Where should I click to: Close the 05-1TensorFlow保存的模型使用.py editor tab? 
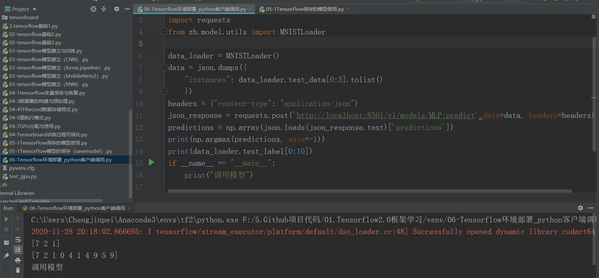348,9
